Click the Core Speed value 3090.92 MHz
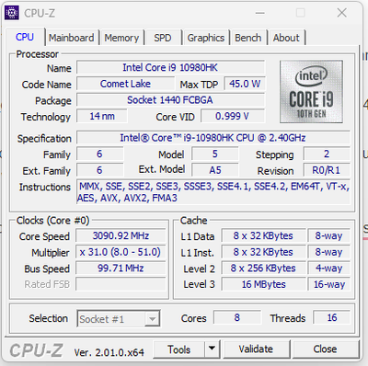The width and height of the screenshot is (368, 366). click(121, 235)
